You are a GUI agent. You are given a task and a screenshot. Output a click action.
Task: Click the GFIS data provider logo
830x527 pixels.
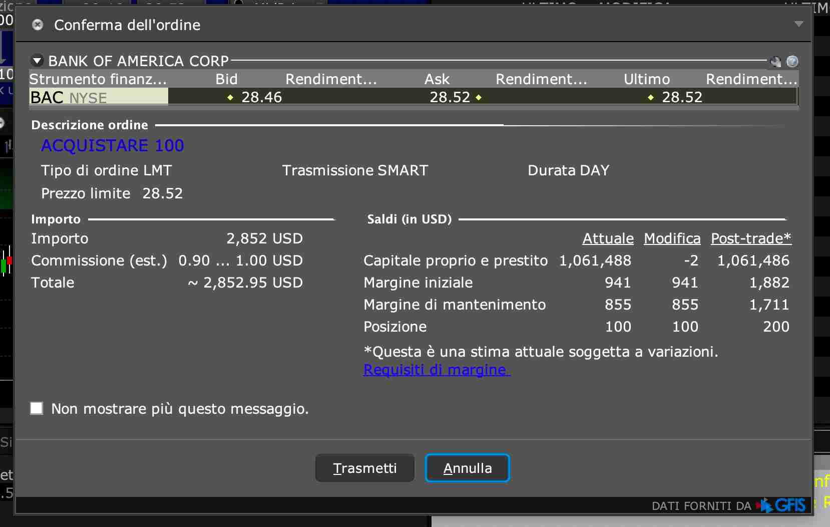[783, 505]
